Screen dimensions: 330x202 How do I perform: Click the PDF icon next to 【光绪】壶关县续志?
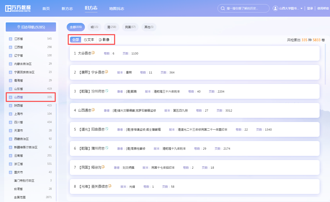(110, 186)
